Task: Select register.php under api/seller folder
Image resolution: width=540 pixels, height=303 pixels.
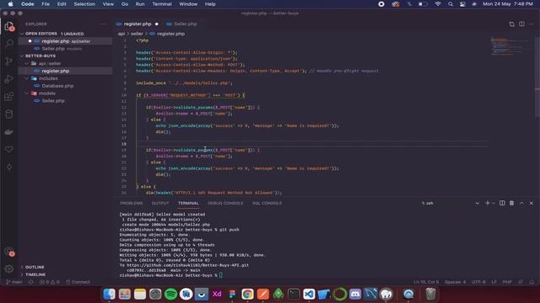Action: [x=56, y=71]
